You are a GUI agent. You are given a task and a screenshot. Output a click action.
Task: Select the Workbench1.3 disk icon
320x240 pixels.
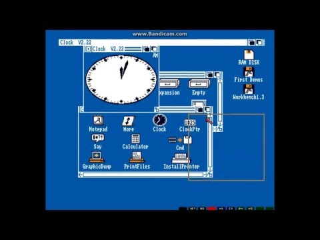coord(249,92)
